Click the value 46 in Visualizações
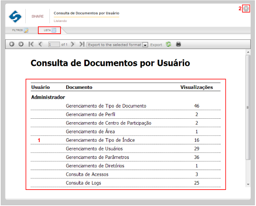This screenshot has width=256, height=206. (x=197, y=106)
